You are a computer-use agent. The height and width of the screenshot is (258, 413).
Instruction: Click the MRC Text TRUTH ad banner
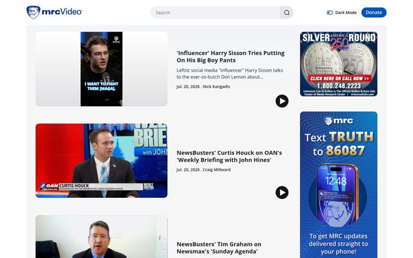338,185
